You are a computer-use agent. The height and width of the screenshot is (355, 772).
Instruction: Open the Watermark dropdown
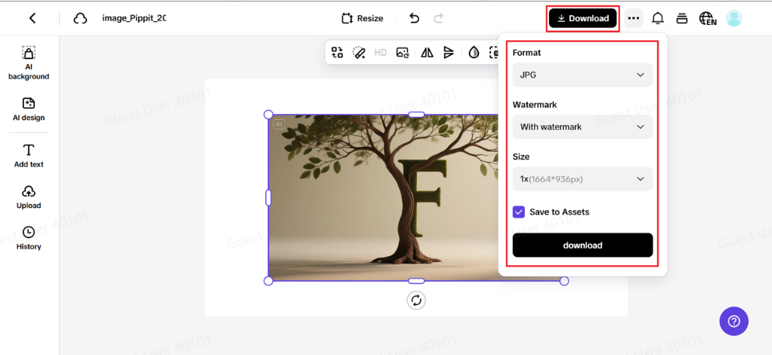[582, 127]
